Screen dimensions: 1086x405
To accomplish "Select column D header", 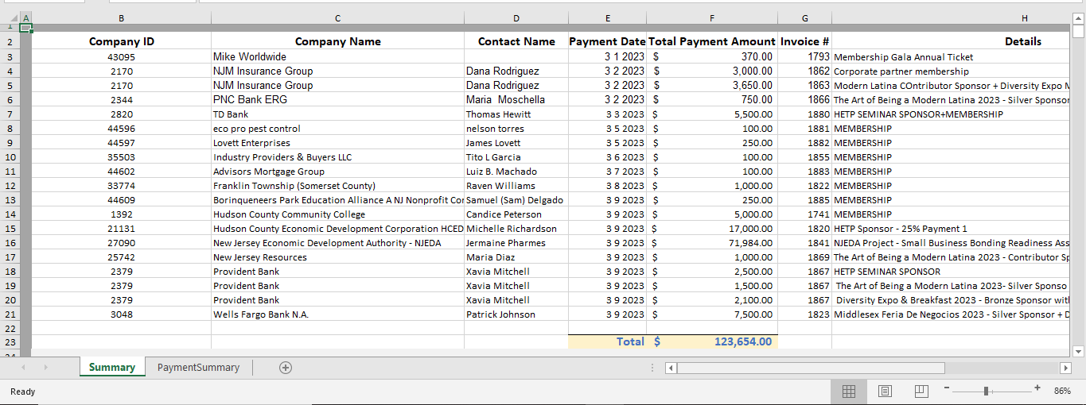I will tap(516, 17).
